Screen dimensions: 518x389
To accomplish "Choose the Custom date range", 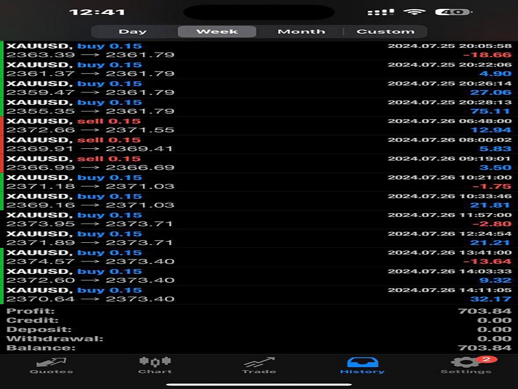I will [x=385, y=32].
